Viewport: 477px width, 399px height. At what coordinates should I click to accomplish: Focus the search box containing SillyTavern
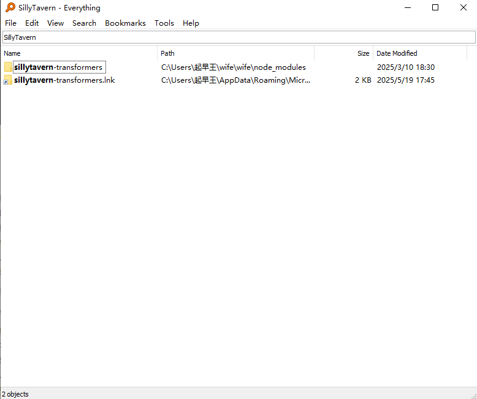(238, 37)
